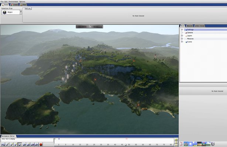Click the red camera view icon
The width and height of the screenshot is (227, 147).
pos(182,144)
